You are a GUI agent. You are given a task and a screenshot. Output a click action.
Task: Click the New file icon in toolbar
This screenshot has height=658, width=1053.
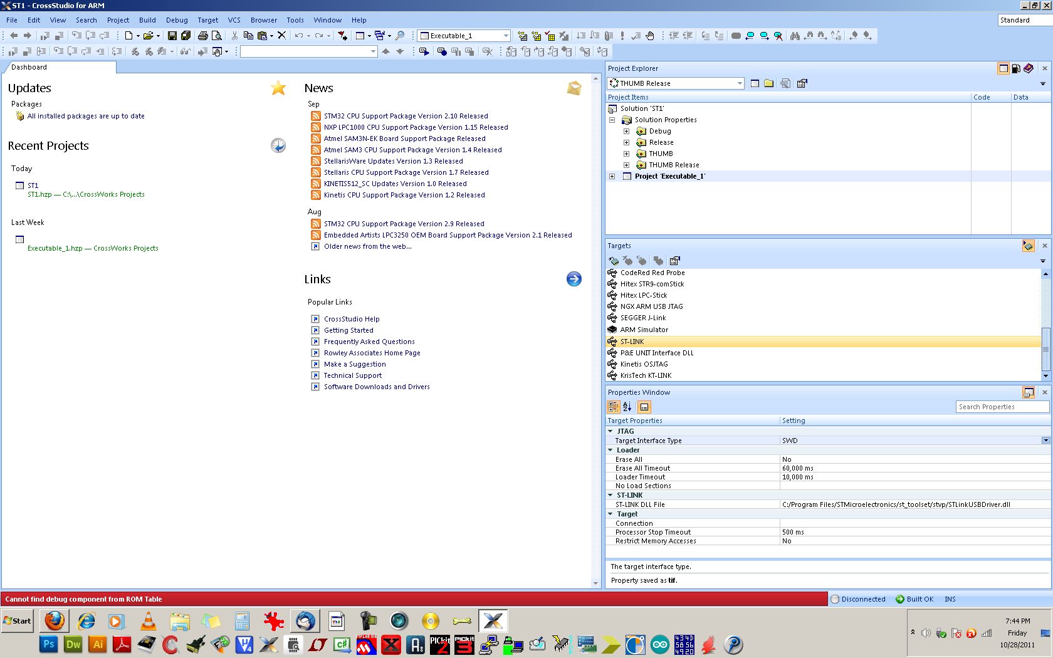(x=128, y=36)
